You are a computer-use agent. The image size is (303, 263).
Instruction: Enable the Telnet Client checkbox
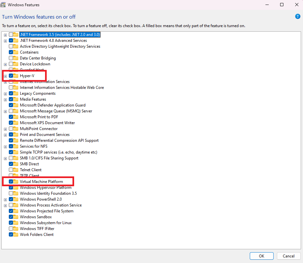click(11, 170)
